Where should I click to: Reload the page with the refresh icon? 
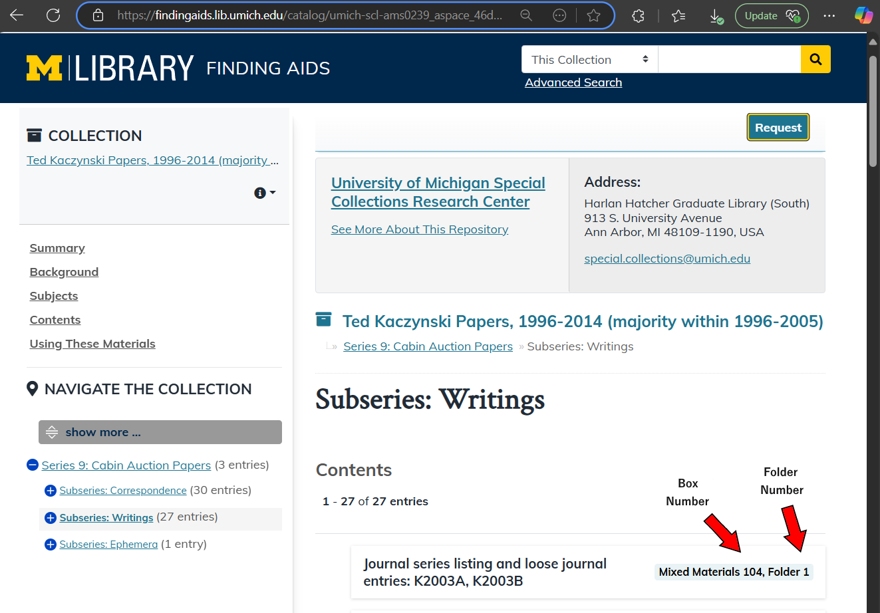tap(53, 15)
